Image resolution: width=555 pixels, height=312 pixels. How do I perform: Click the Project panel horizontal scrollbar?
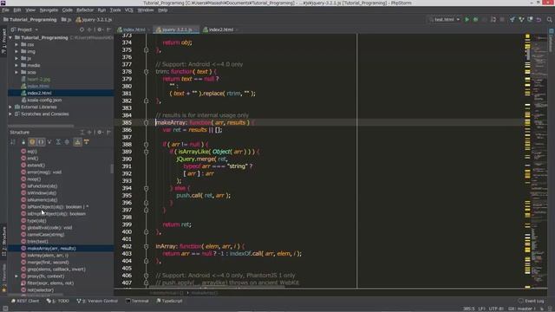[x=41, y=126]
